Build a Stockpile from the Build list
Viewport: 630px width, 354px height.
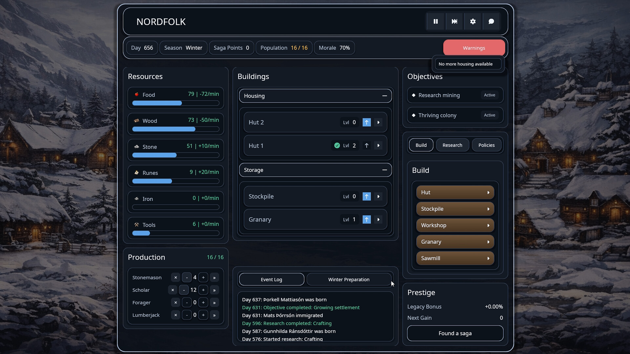455,209
